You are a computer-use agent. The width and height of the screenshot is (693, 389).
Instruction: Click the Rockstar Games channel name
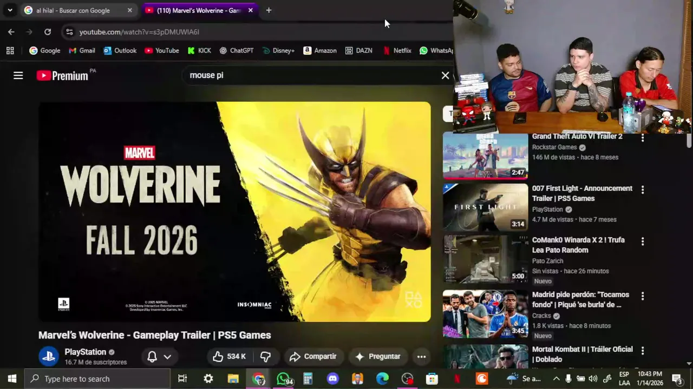pos(554,147)
